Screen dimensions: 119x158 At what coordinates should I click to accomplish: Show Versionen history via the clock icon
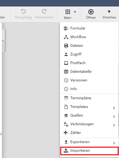[66, 80]
